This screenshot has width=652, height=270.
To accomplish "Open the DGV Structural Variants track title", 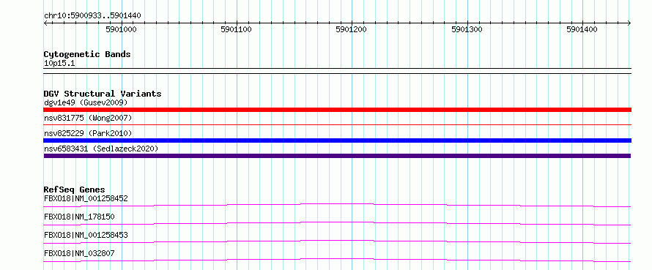I will [x=103, y=94].
